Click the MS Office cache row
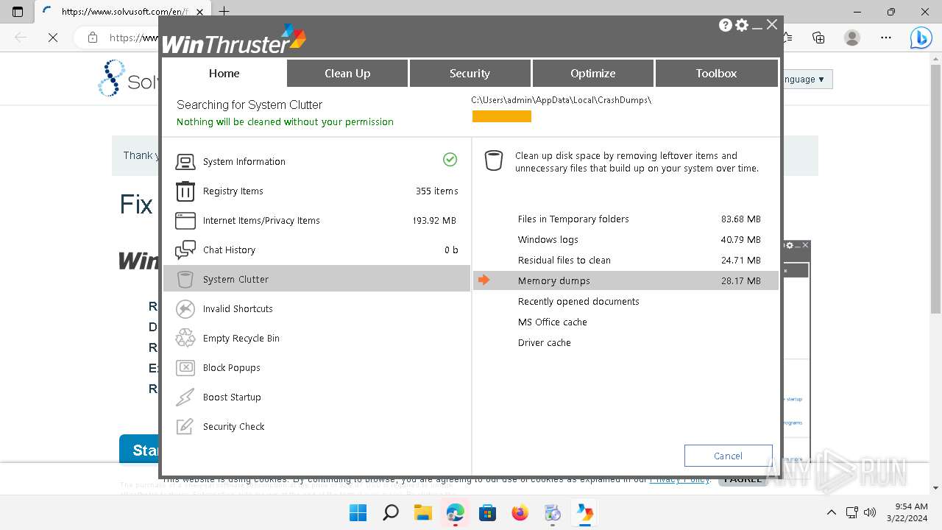942x530 pixels. click(626, 322)
